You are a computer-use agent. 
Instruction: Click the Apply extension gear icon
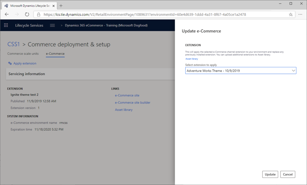click(x=10, y=63)
